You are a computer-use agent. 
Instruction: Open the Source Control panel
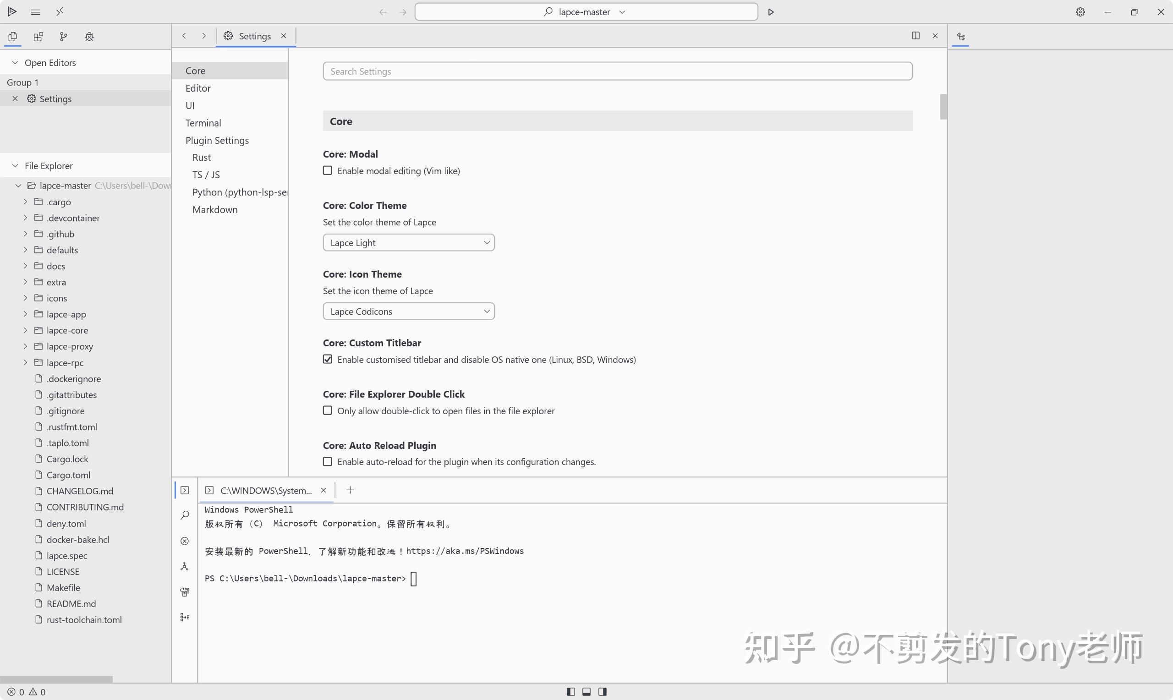[64, 36]
